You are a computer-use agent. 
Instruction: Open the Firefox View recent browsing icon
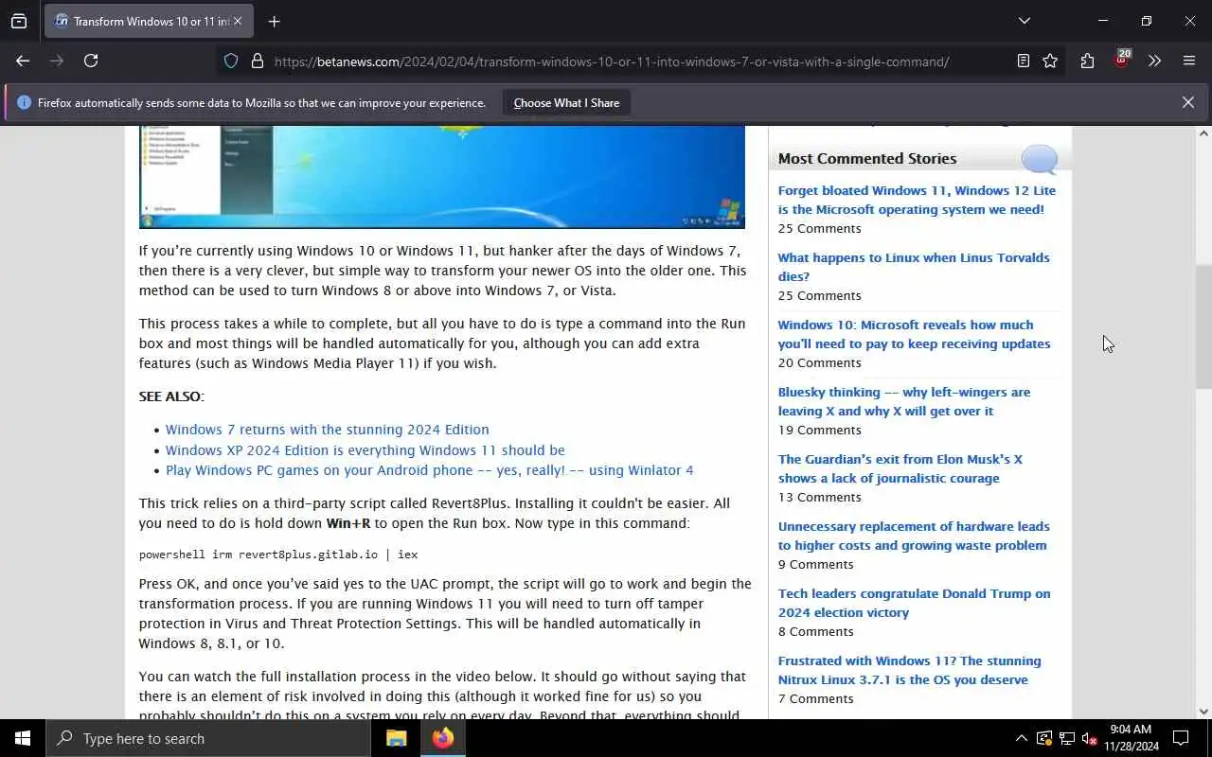(19, 21)
